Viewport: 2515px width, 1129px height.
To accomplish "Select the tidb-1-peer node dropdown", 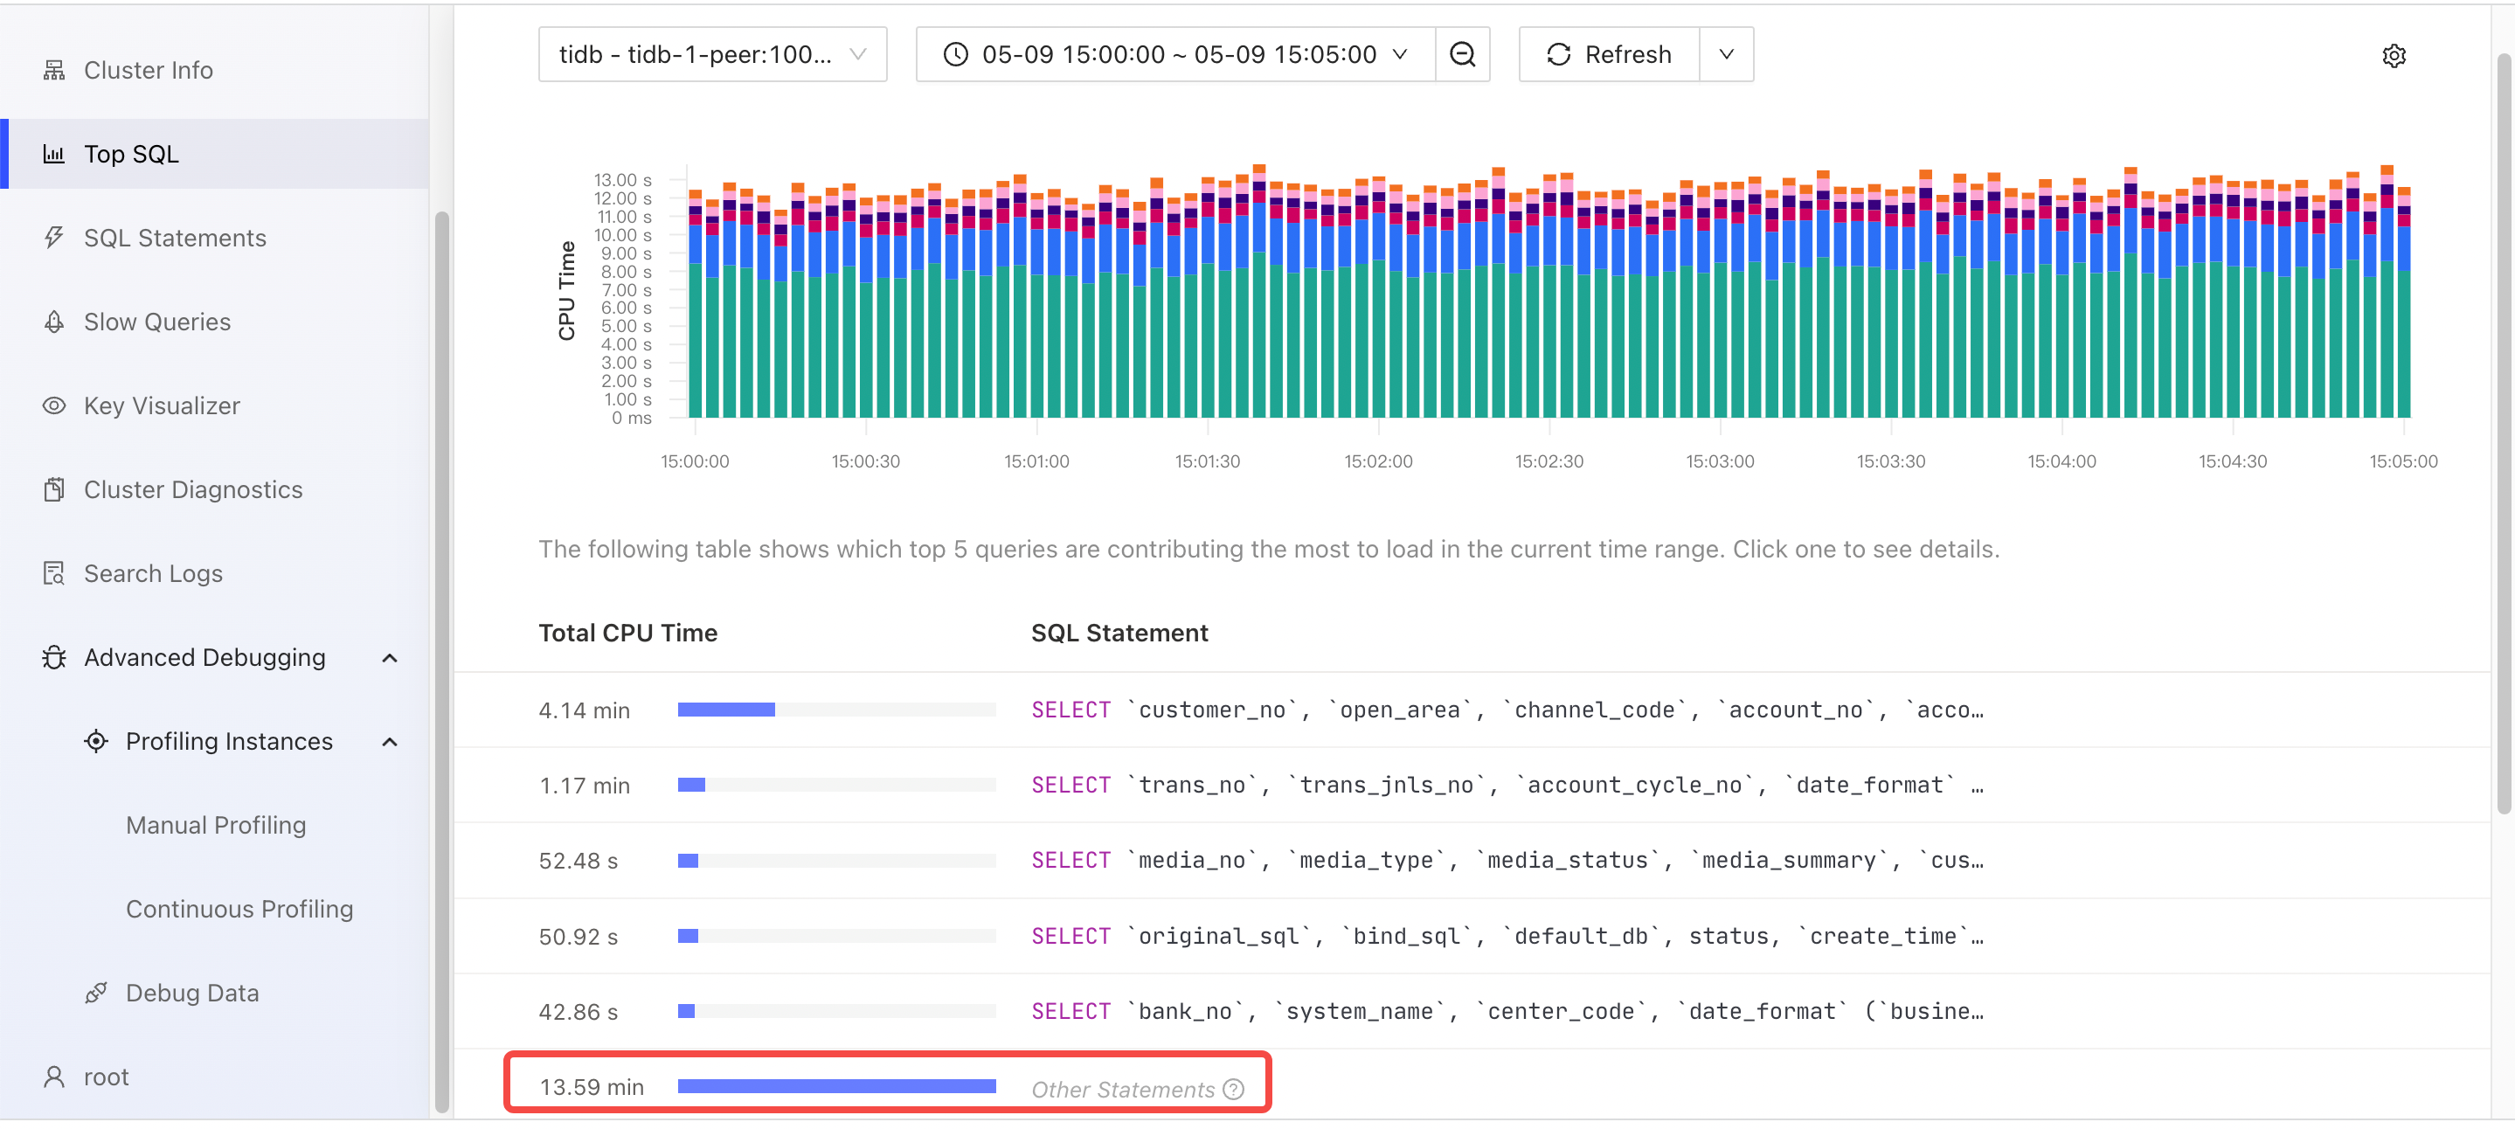I will pos(714,53).
